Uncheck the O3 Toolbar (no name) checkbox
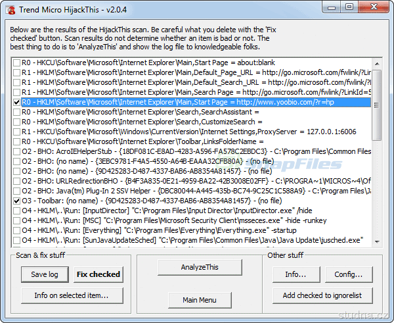394x323 pixels. tap(16, 201)
